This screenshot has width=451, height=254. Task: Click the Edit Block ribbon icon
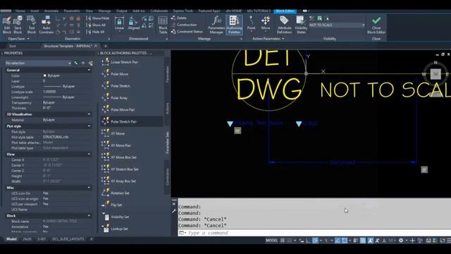(x=6, y=25)
